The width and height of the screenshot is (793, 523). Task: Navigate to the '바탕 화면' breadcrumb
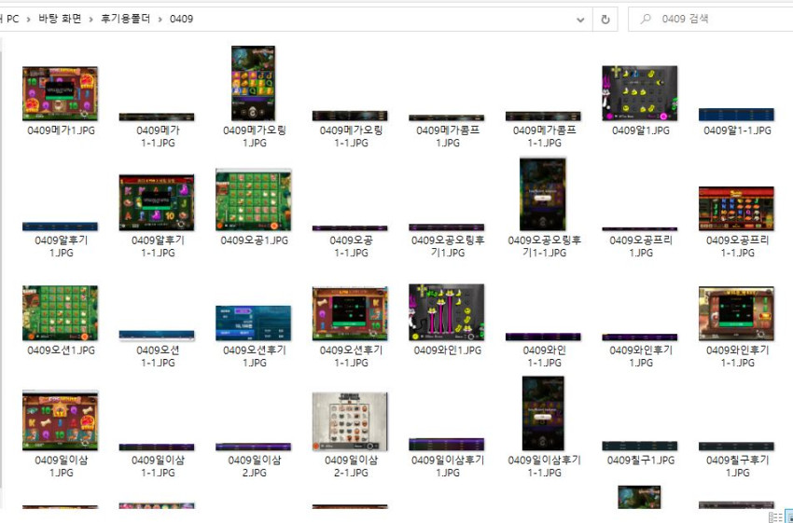[60, 20]
